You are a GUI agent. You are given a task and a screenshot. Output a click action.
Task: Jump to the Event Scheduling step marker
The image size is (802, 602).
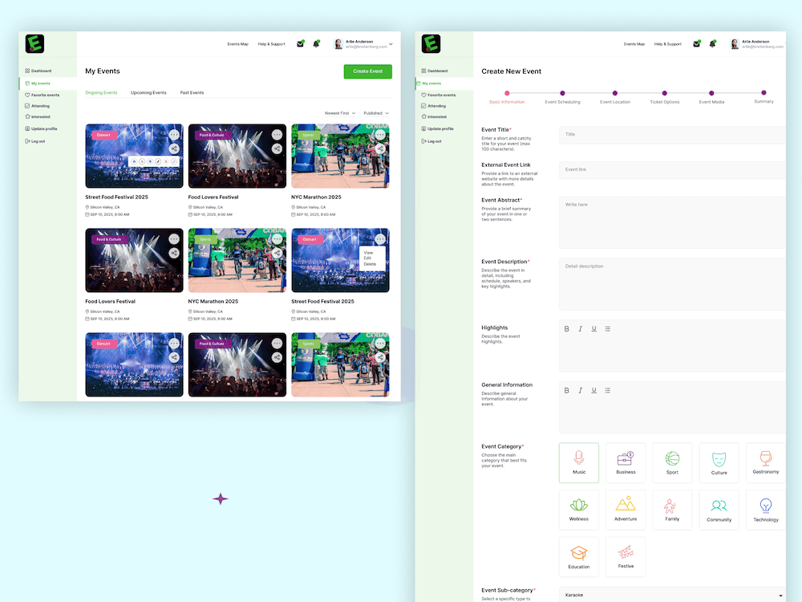click(x=562, y=93)
